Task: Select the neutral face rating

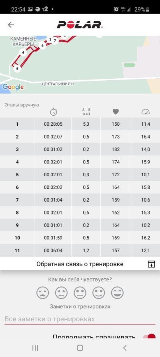Action: coord(80,293)
